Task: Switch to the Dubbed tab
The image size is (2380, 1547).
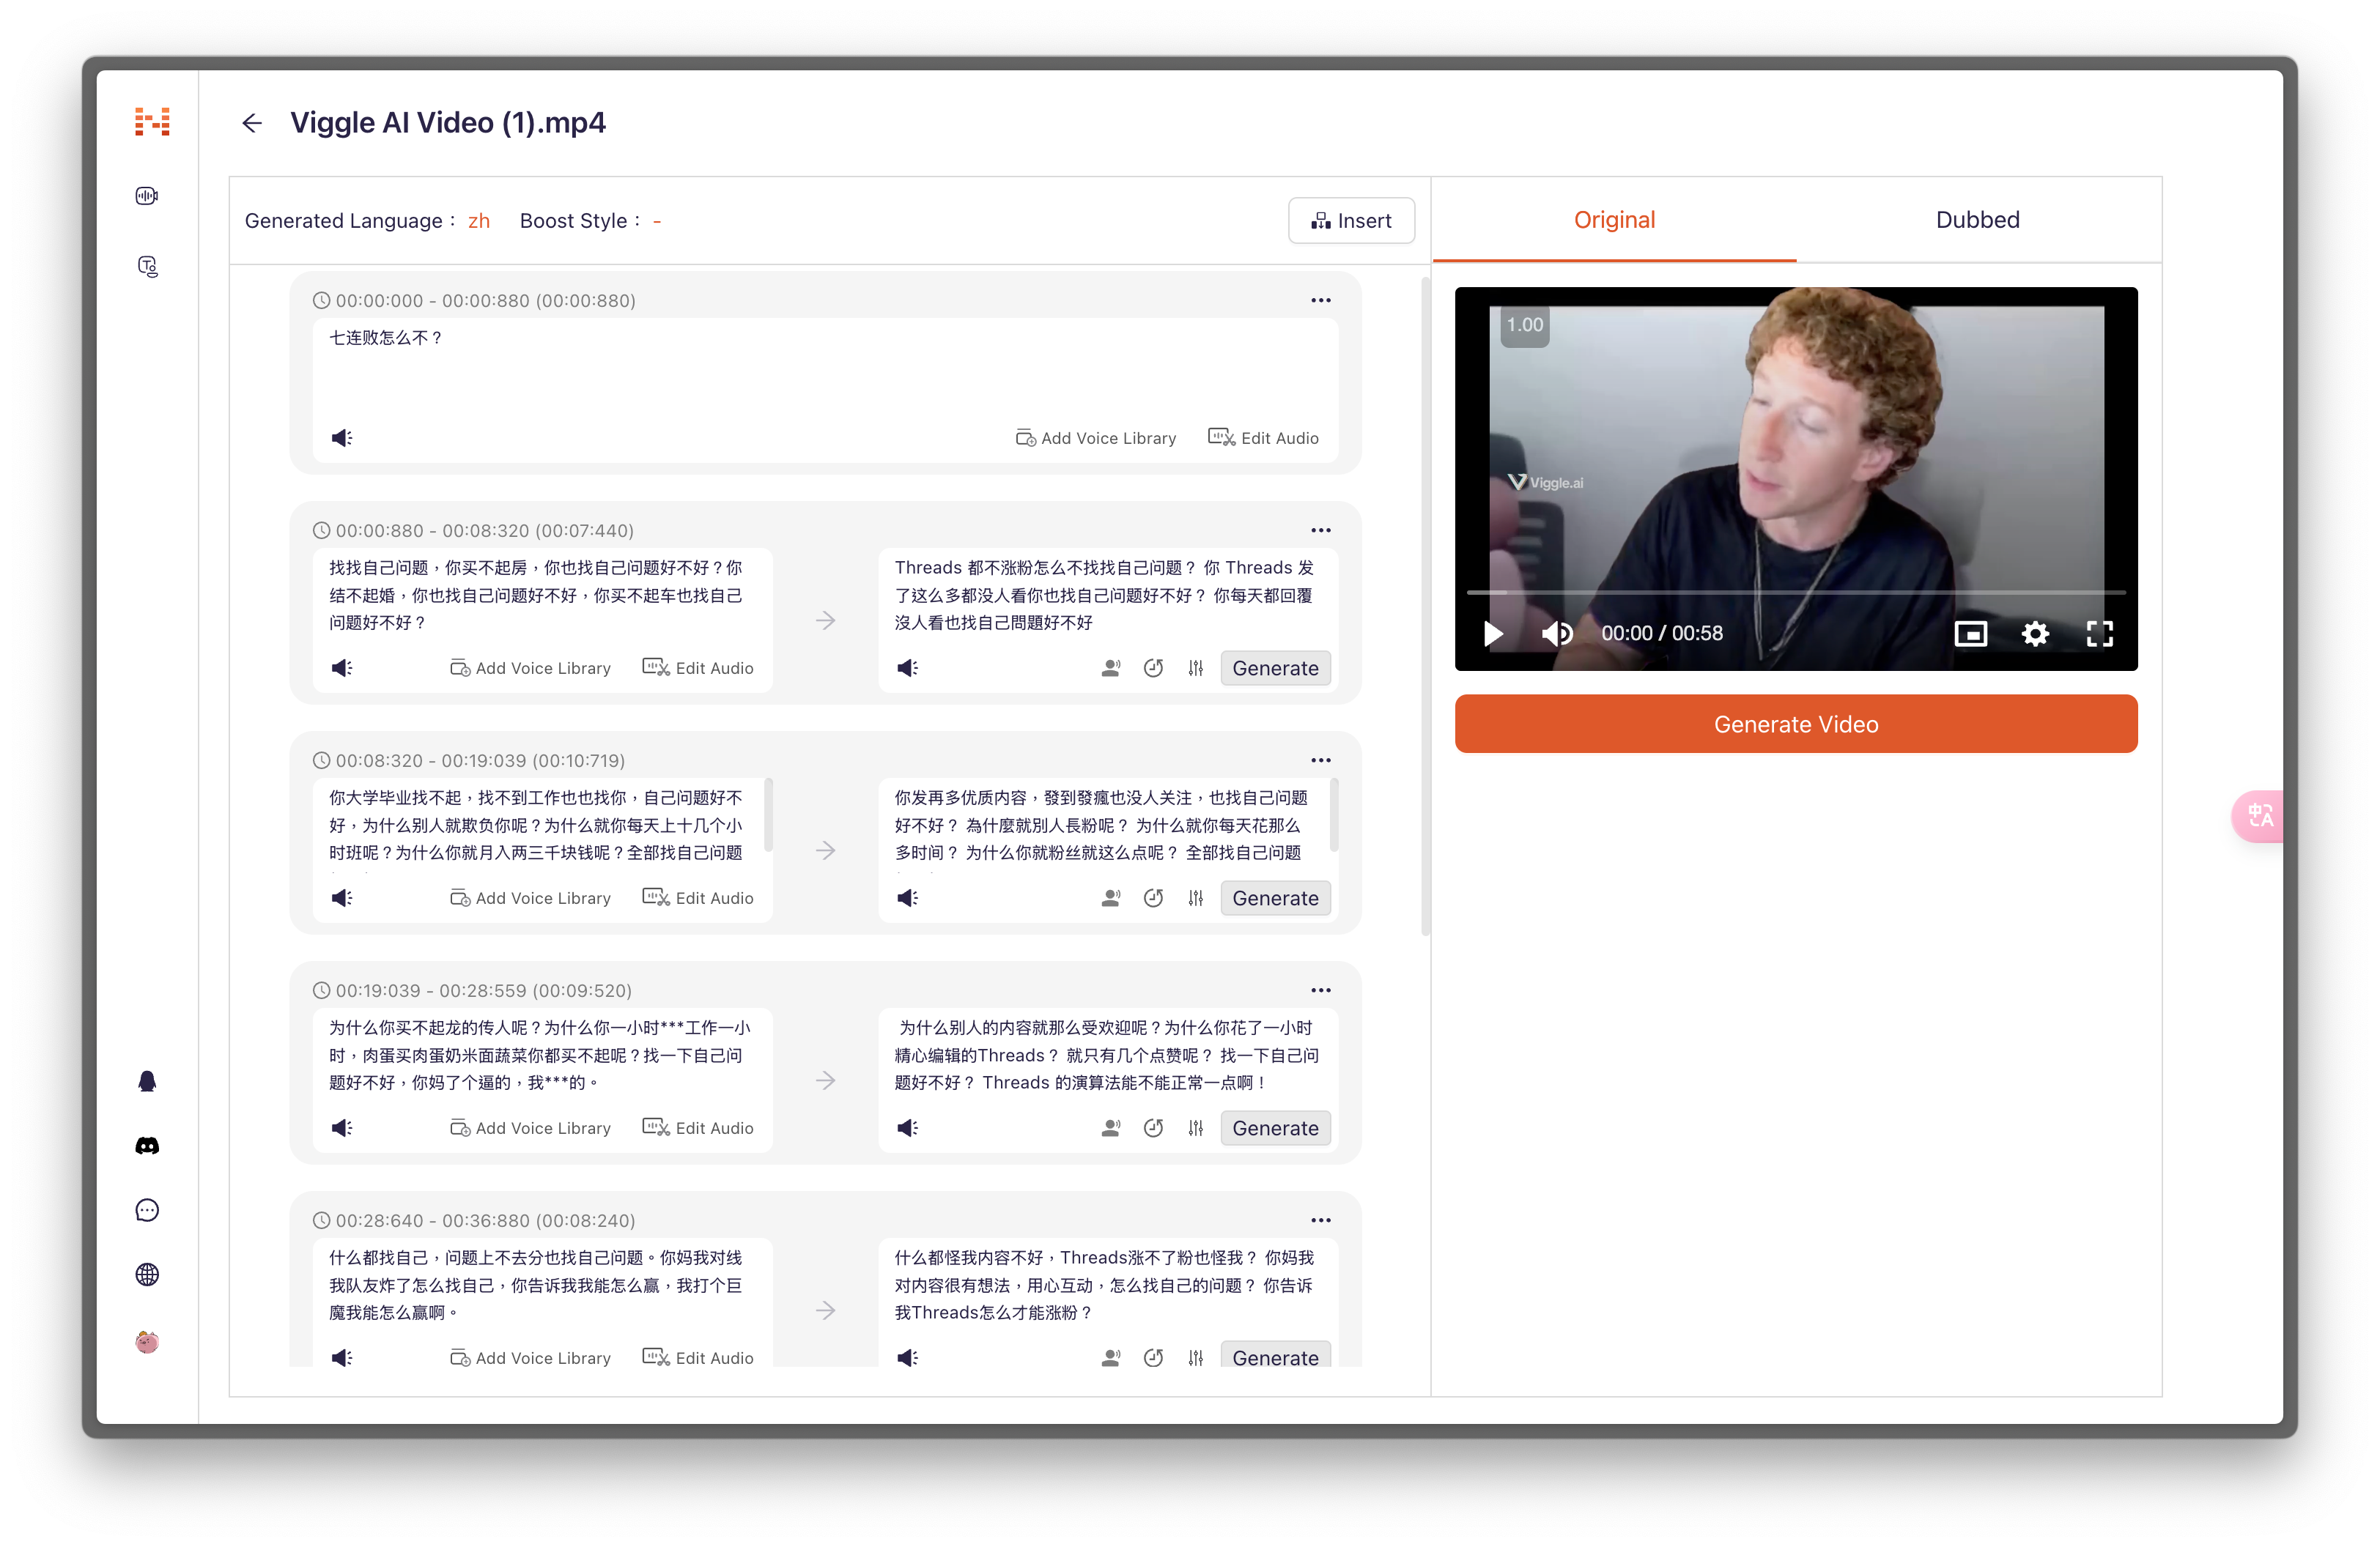Action: point(1978,220)
